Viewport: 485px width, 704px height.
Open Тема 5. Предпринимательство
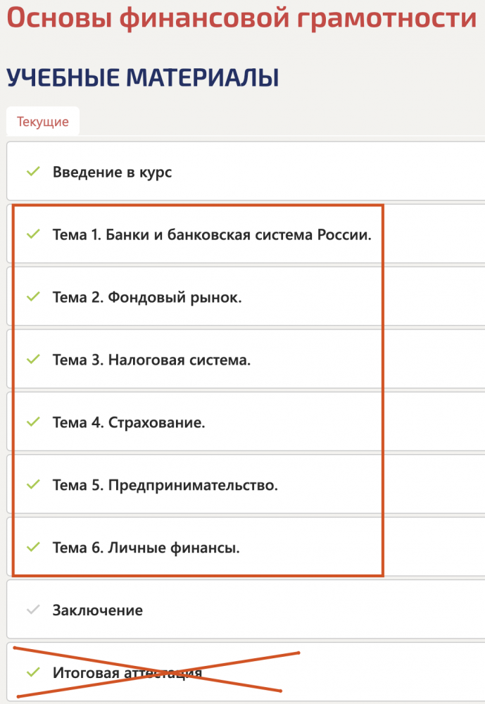165,485
